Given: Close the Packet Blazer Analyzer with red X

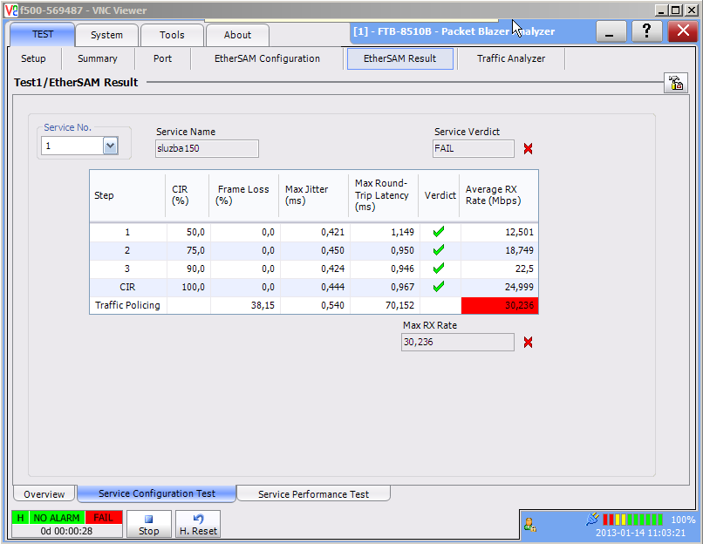Looking at the screenshot, I should tap(682, 31).
